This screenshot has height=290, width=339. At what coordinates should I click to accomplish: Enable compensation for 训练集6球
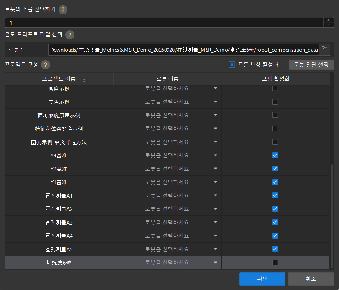point(275,262)
